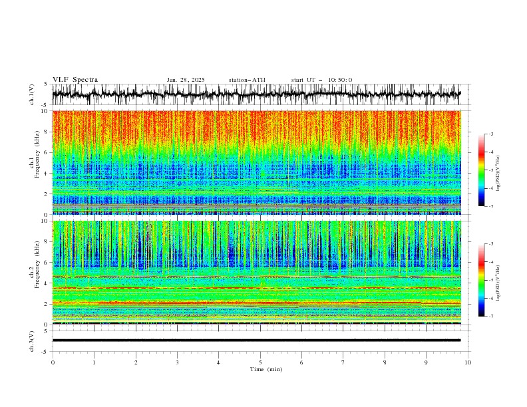The width and height of the screenshot is (527, 407).
Task: Click the "6" kHz tick of ch.1 spectrogram
Action: (x=47, y=153)
